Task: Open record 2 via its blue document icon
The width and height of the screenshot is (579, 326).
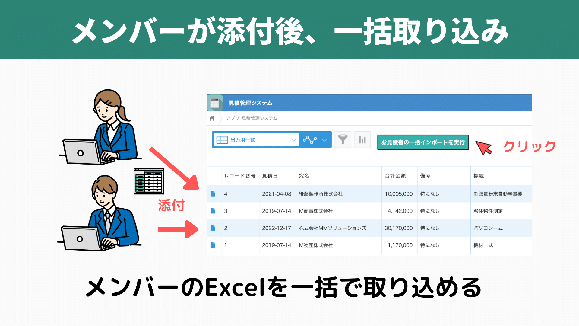Action: [214, 228]
